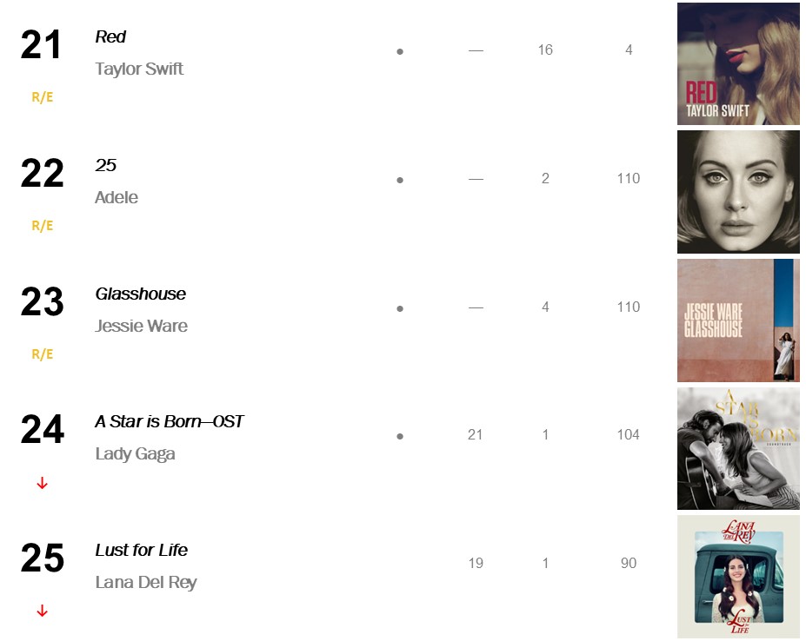Open Adele's 25 album cover
The width and height of the screenshot is (806, 641).
[738, 192]
